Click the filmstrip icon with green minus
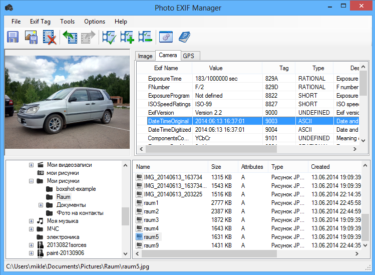 click(145, 37)
